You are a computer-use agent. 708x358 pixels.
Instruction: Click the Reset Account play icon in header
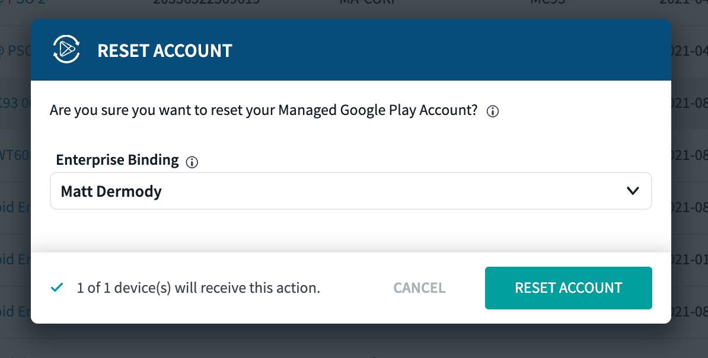pos(66,50)
